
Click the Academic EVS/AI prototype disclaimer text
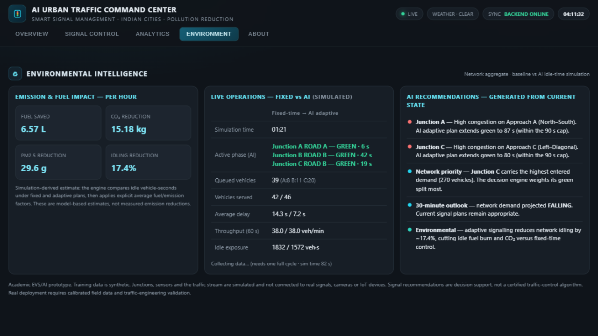point(295,288)
